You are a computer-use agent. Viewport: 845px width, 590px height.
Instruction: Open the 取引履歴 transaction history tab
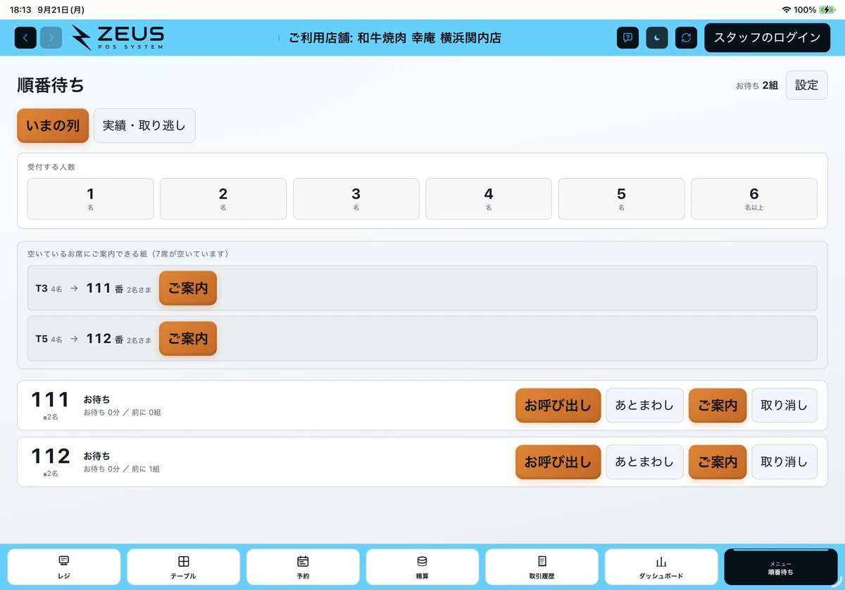tap(542, 567)
